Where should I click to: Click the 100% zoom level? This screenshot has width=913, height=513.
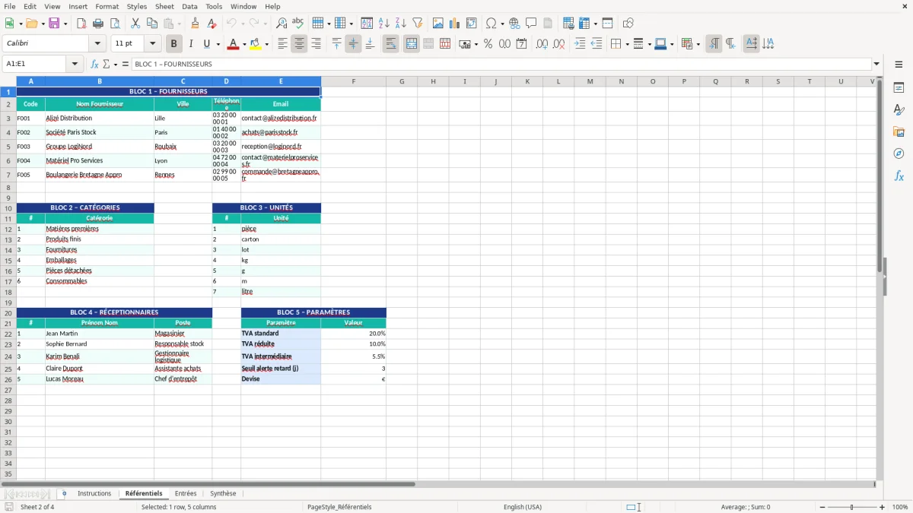point(900,507)
